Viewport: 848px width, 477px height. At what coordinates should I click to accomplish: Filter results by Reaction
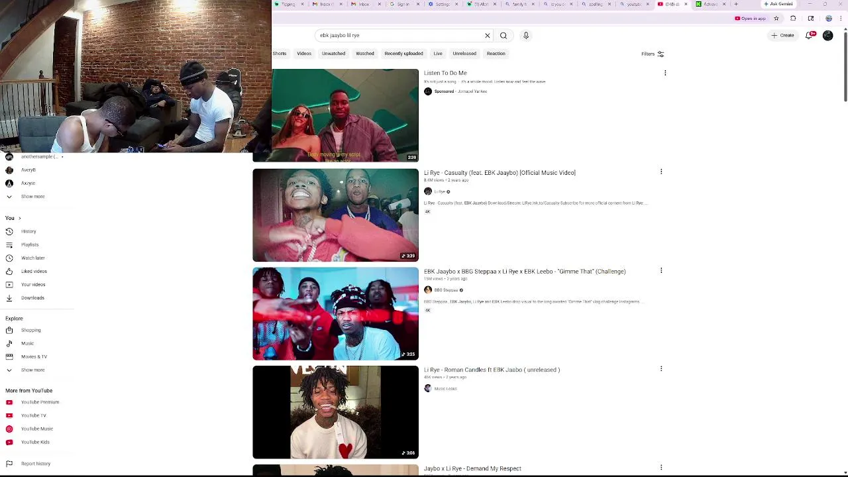[x=496, y=54]
